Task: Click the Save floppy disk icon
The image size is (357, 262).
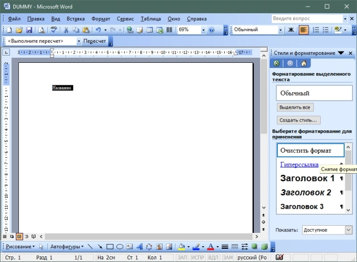Action: [x=30, y=30]
